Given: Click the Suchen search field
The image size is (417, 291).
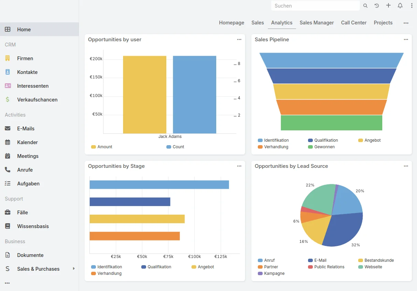Looking at the screenshot, I should tap(315, 6).
